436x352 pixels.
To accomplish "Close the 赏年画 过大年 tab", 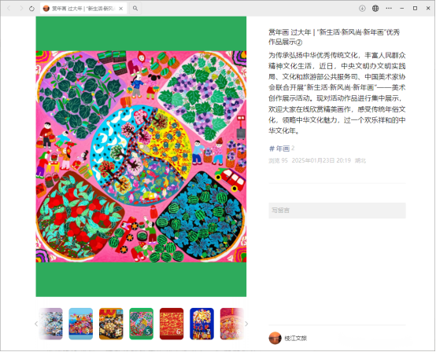I will (x=121, y=9).
